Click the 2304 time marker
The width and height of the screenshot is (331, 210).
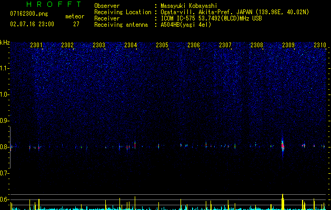coord(131,45)
